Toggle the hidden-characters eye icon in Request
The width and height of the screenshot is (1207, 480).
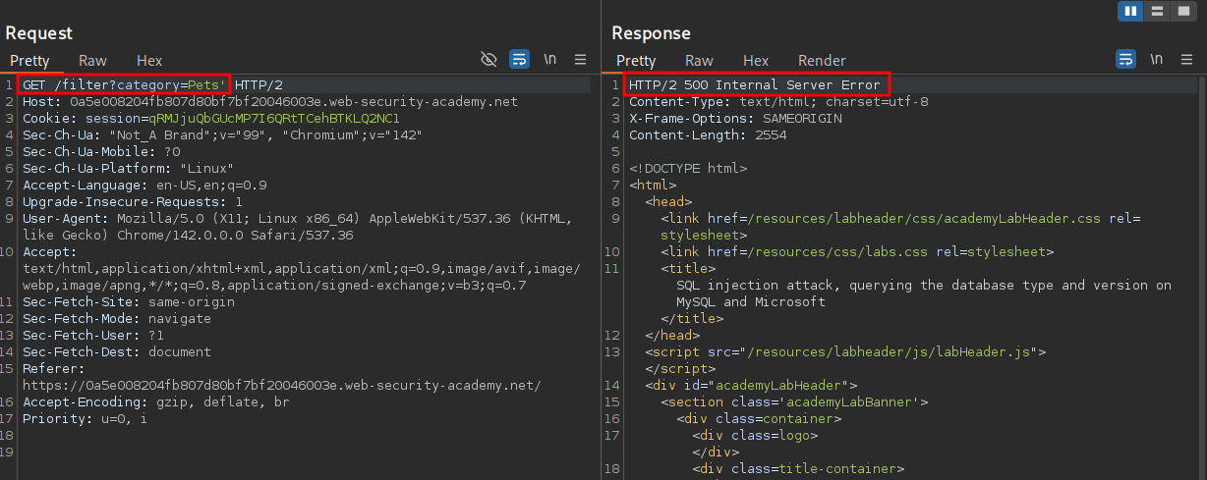click(x=489, y=60)
